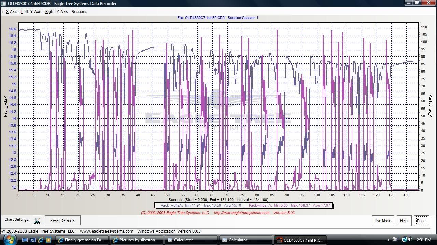This screenshot has height=245, width=437.
Task: Switch to Live Mode
Action: pos(383,221)
